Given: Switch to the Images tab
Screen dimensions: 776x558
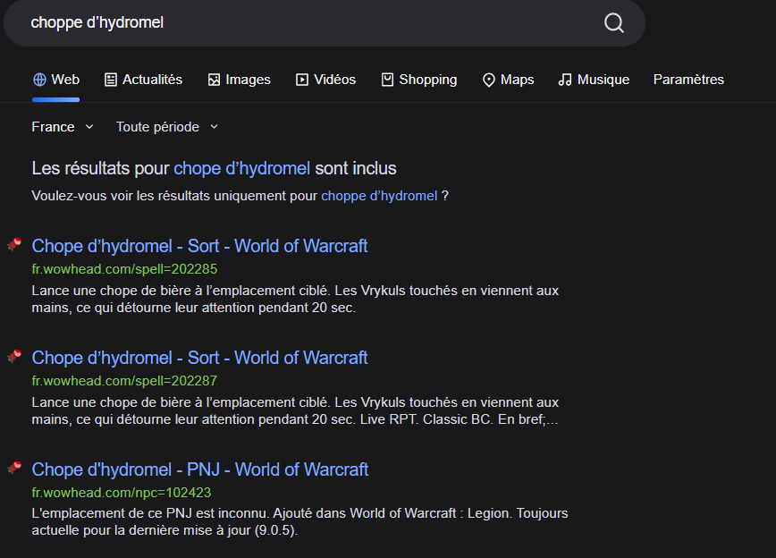Looking at the screenshot, I should click(x=239, y=80).
